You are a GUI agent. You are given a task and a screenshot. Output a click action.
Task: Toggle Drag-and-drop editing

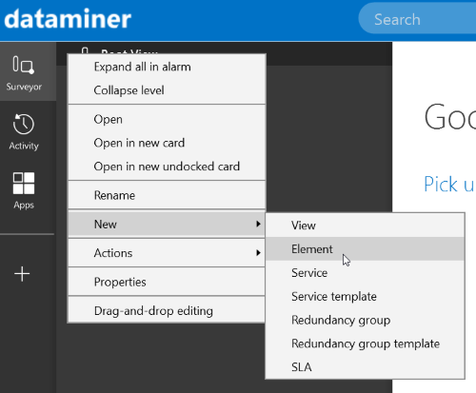point(167,311)
